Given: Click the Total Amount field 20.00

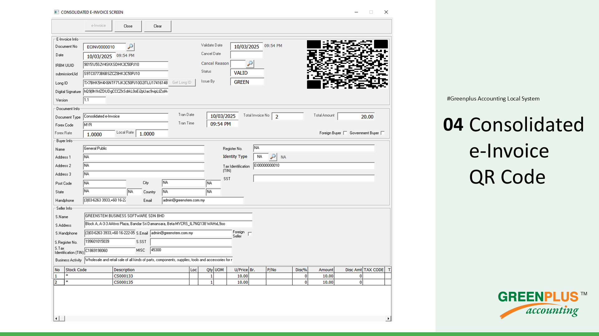Looking at the screenshot, I should [356, 117].
